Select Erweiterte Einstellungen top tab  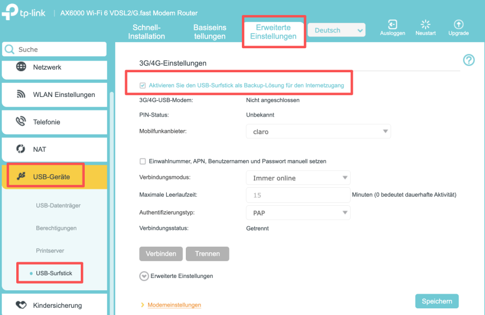point(273,32)
